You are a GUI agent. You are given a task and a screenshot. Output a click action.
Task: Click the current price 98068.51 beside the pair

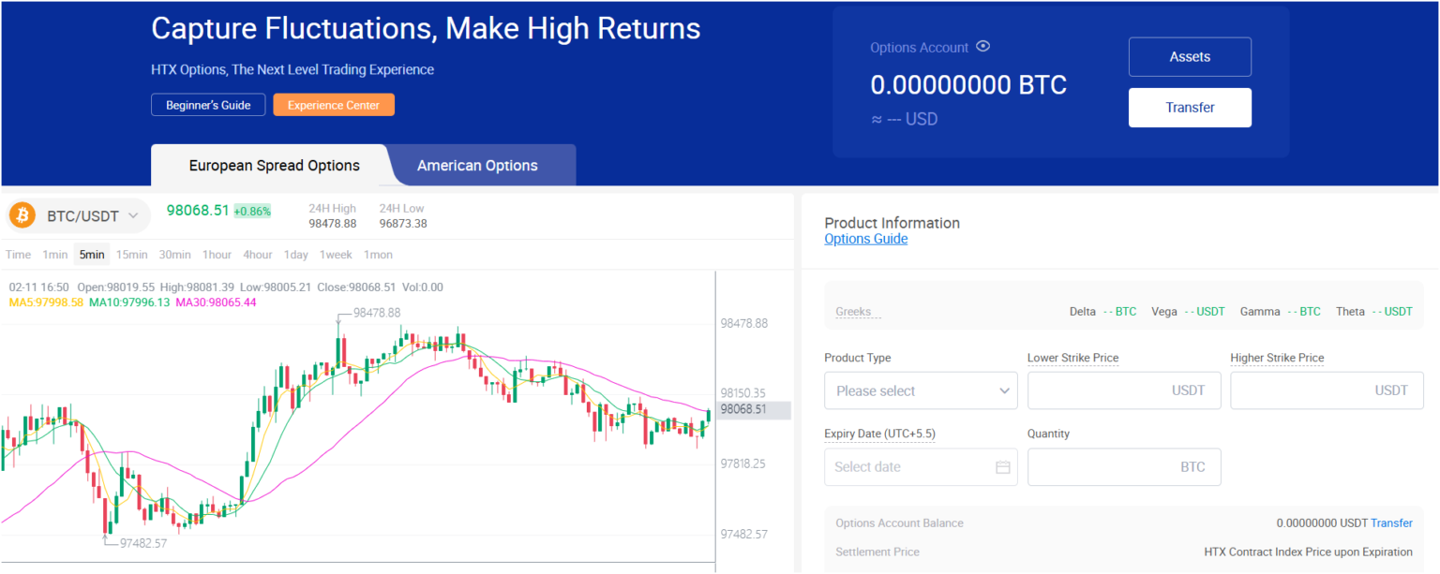click(198, 210)
